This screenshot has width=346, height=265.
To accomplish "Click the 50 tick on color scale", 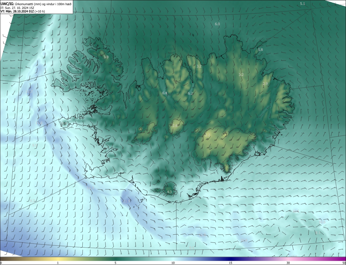I will tap(344, 263).
